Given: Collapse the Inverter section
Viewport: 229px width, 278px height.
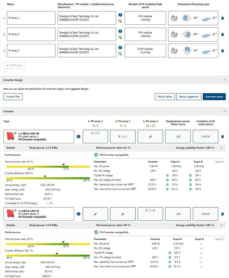Looking at the screenshot, I should pos(225,111).
